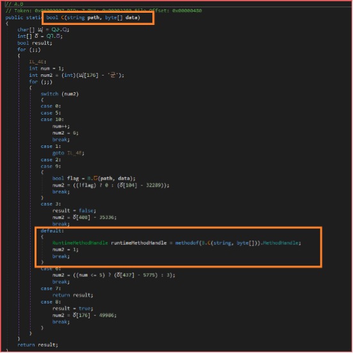Screen dimensions: 353x353
Task: Click the IL_4E label declaration
Action: point(38,61)
